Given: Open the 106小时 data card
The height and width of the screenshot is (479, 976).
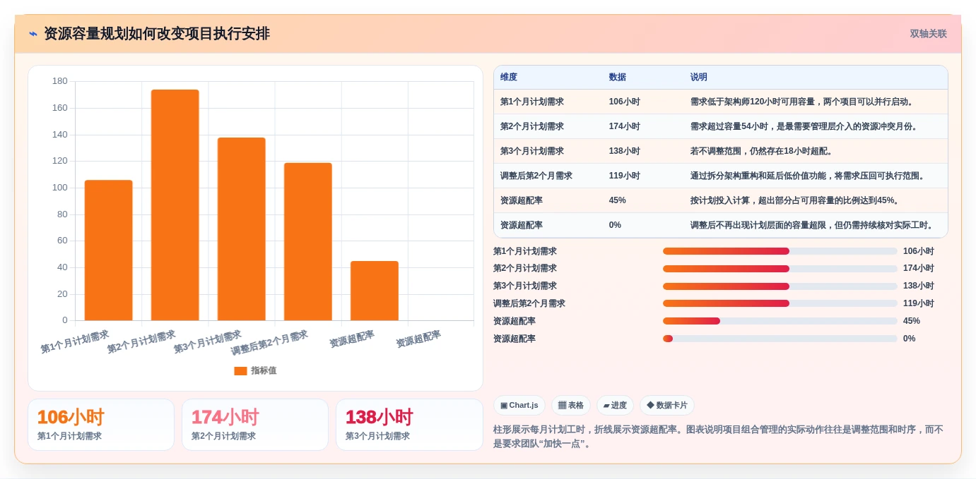Looking at the screenshot, I should (x=101, y=425).
